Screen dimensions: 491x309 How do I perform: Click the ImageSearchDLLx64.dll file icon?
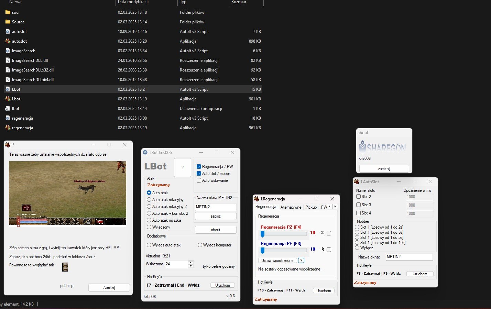click(x=8, y=79)
